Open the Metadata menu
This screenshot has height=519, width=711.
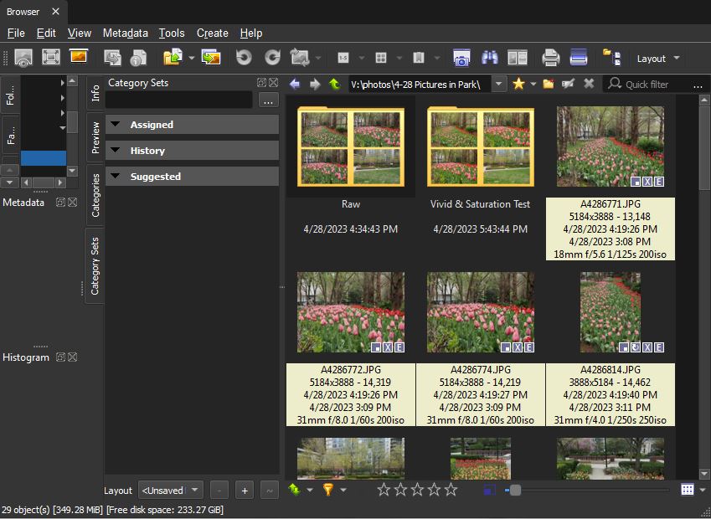tap(125, 33)
